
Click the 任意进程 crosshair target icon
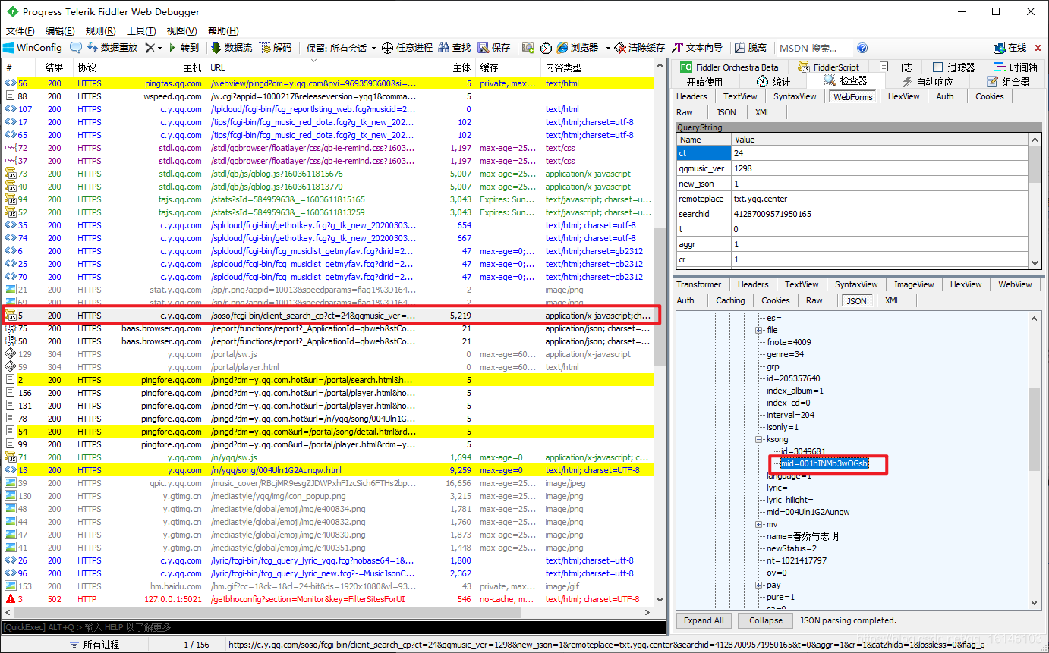(x=387, y=48)
